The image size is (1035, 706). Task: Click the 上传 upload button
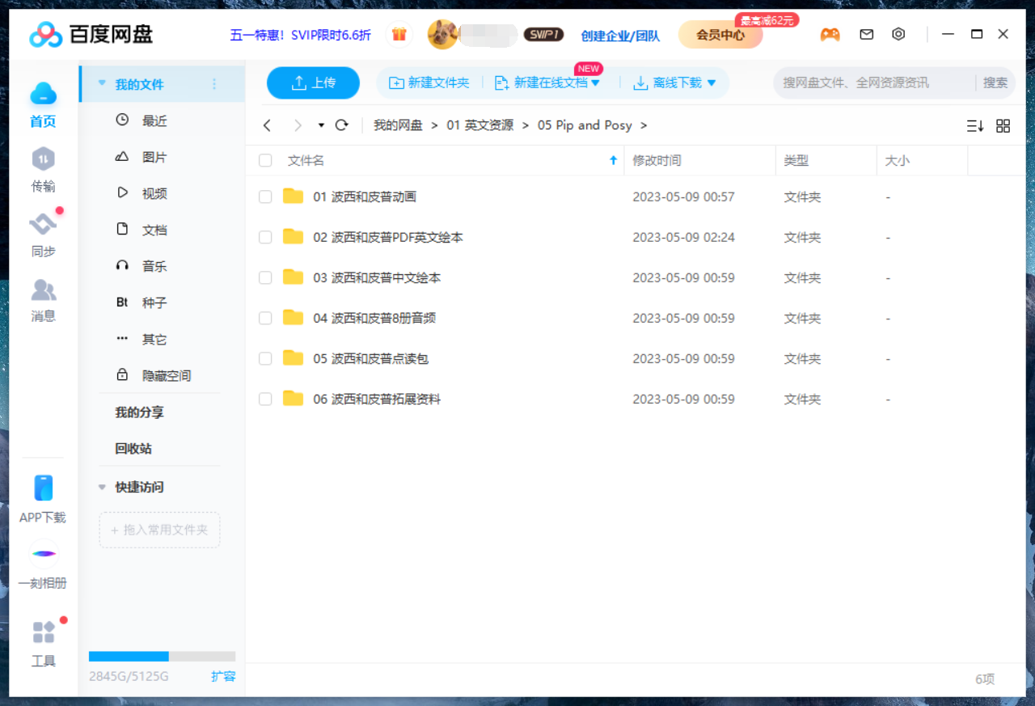(x=313, y=82)
